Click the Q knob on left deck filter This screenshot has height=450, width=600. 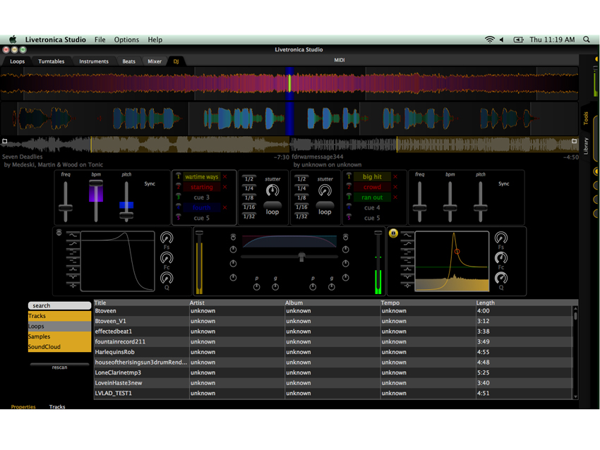(x=167, y=278)
